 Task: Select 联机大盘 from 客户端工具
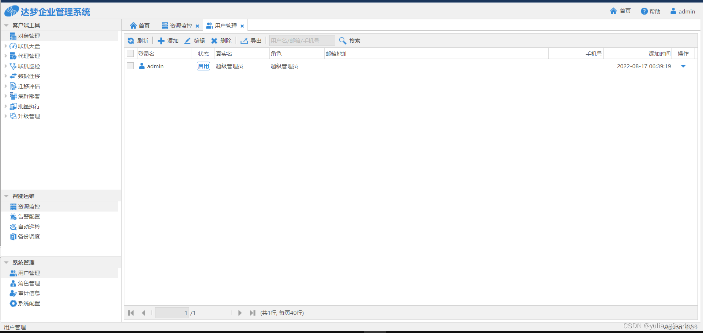(x=29, y=46)
